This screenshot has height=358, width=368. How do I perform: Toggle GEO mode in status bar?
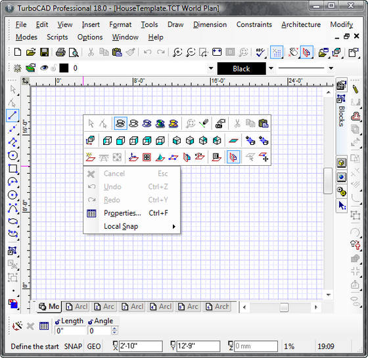pos(94,346)
